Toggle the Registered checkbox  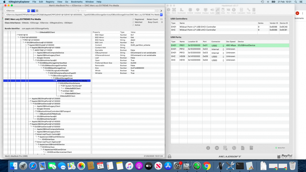[133, 19]
